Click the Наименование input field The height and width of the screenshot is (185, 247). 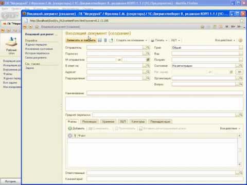click(165, 93)
